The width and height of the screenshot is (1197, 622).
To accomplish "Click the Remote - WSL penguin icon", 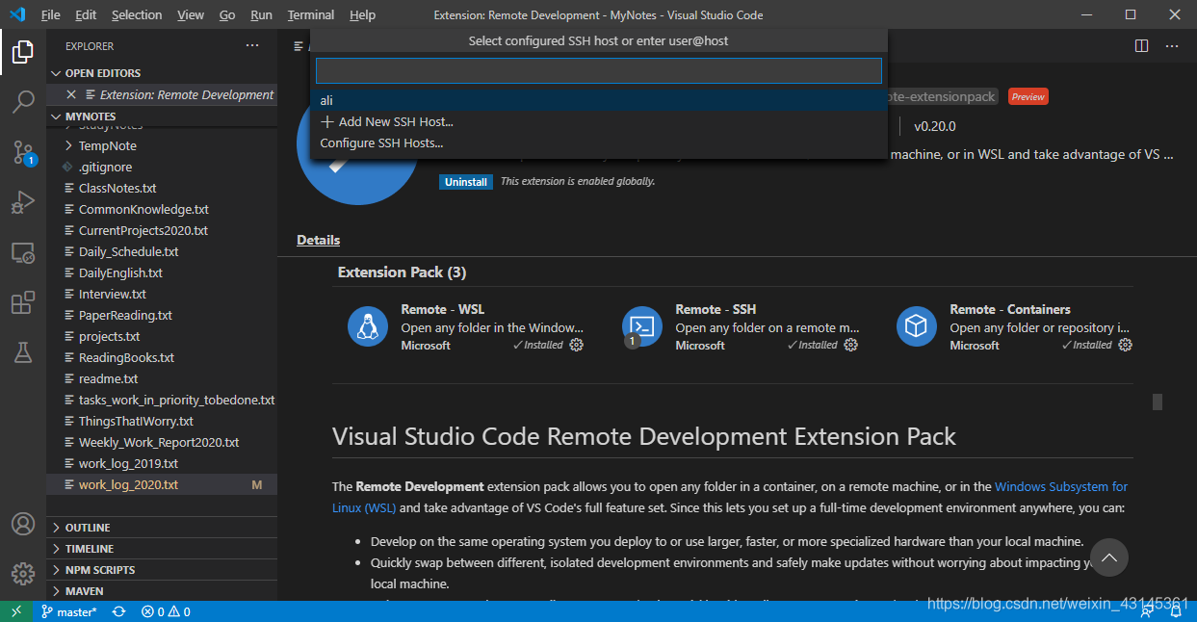I will (x=367, y=326).
